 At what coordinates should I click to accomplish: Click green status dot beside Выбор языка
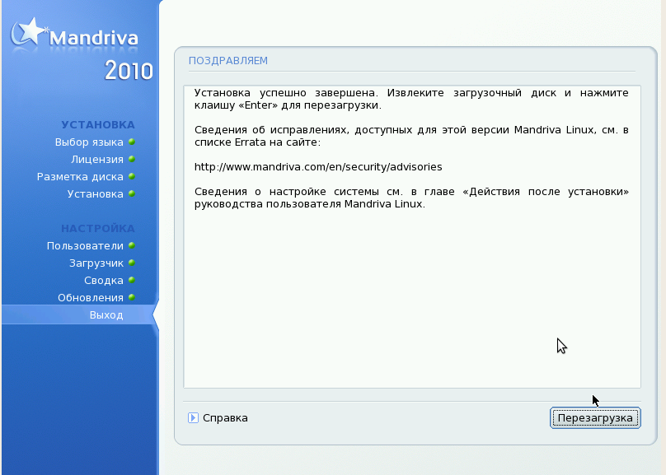132,142
